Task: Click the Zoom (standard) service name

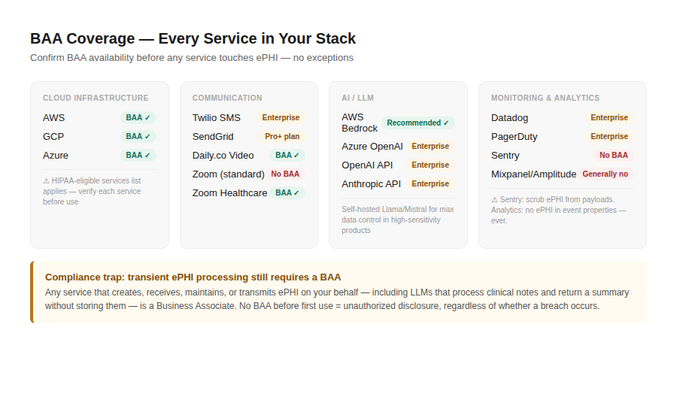Action: (228, 174)
